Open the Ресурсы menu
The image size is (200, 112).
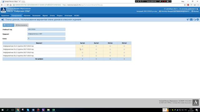[60, 16]
